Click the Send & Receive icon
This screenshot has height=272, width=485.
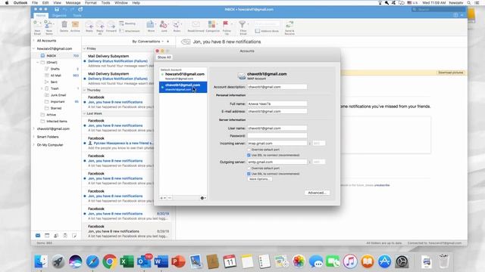pos(289,25)
